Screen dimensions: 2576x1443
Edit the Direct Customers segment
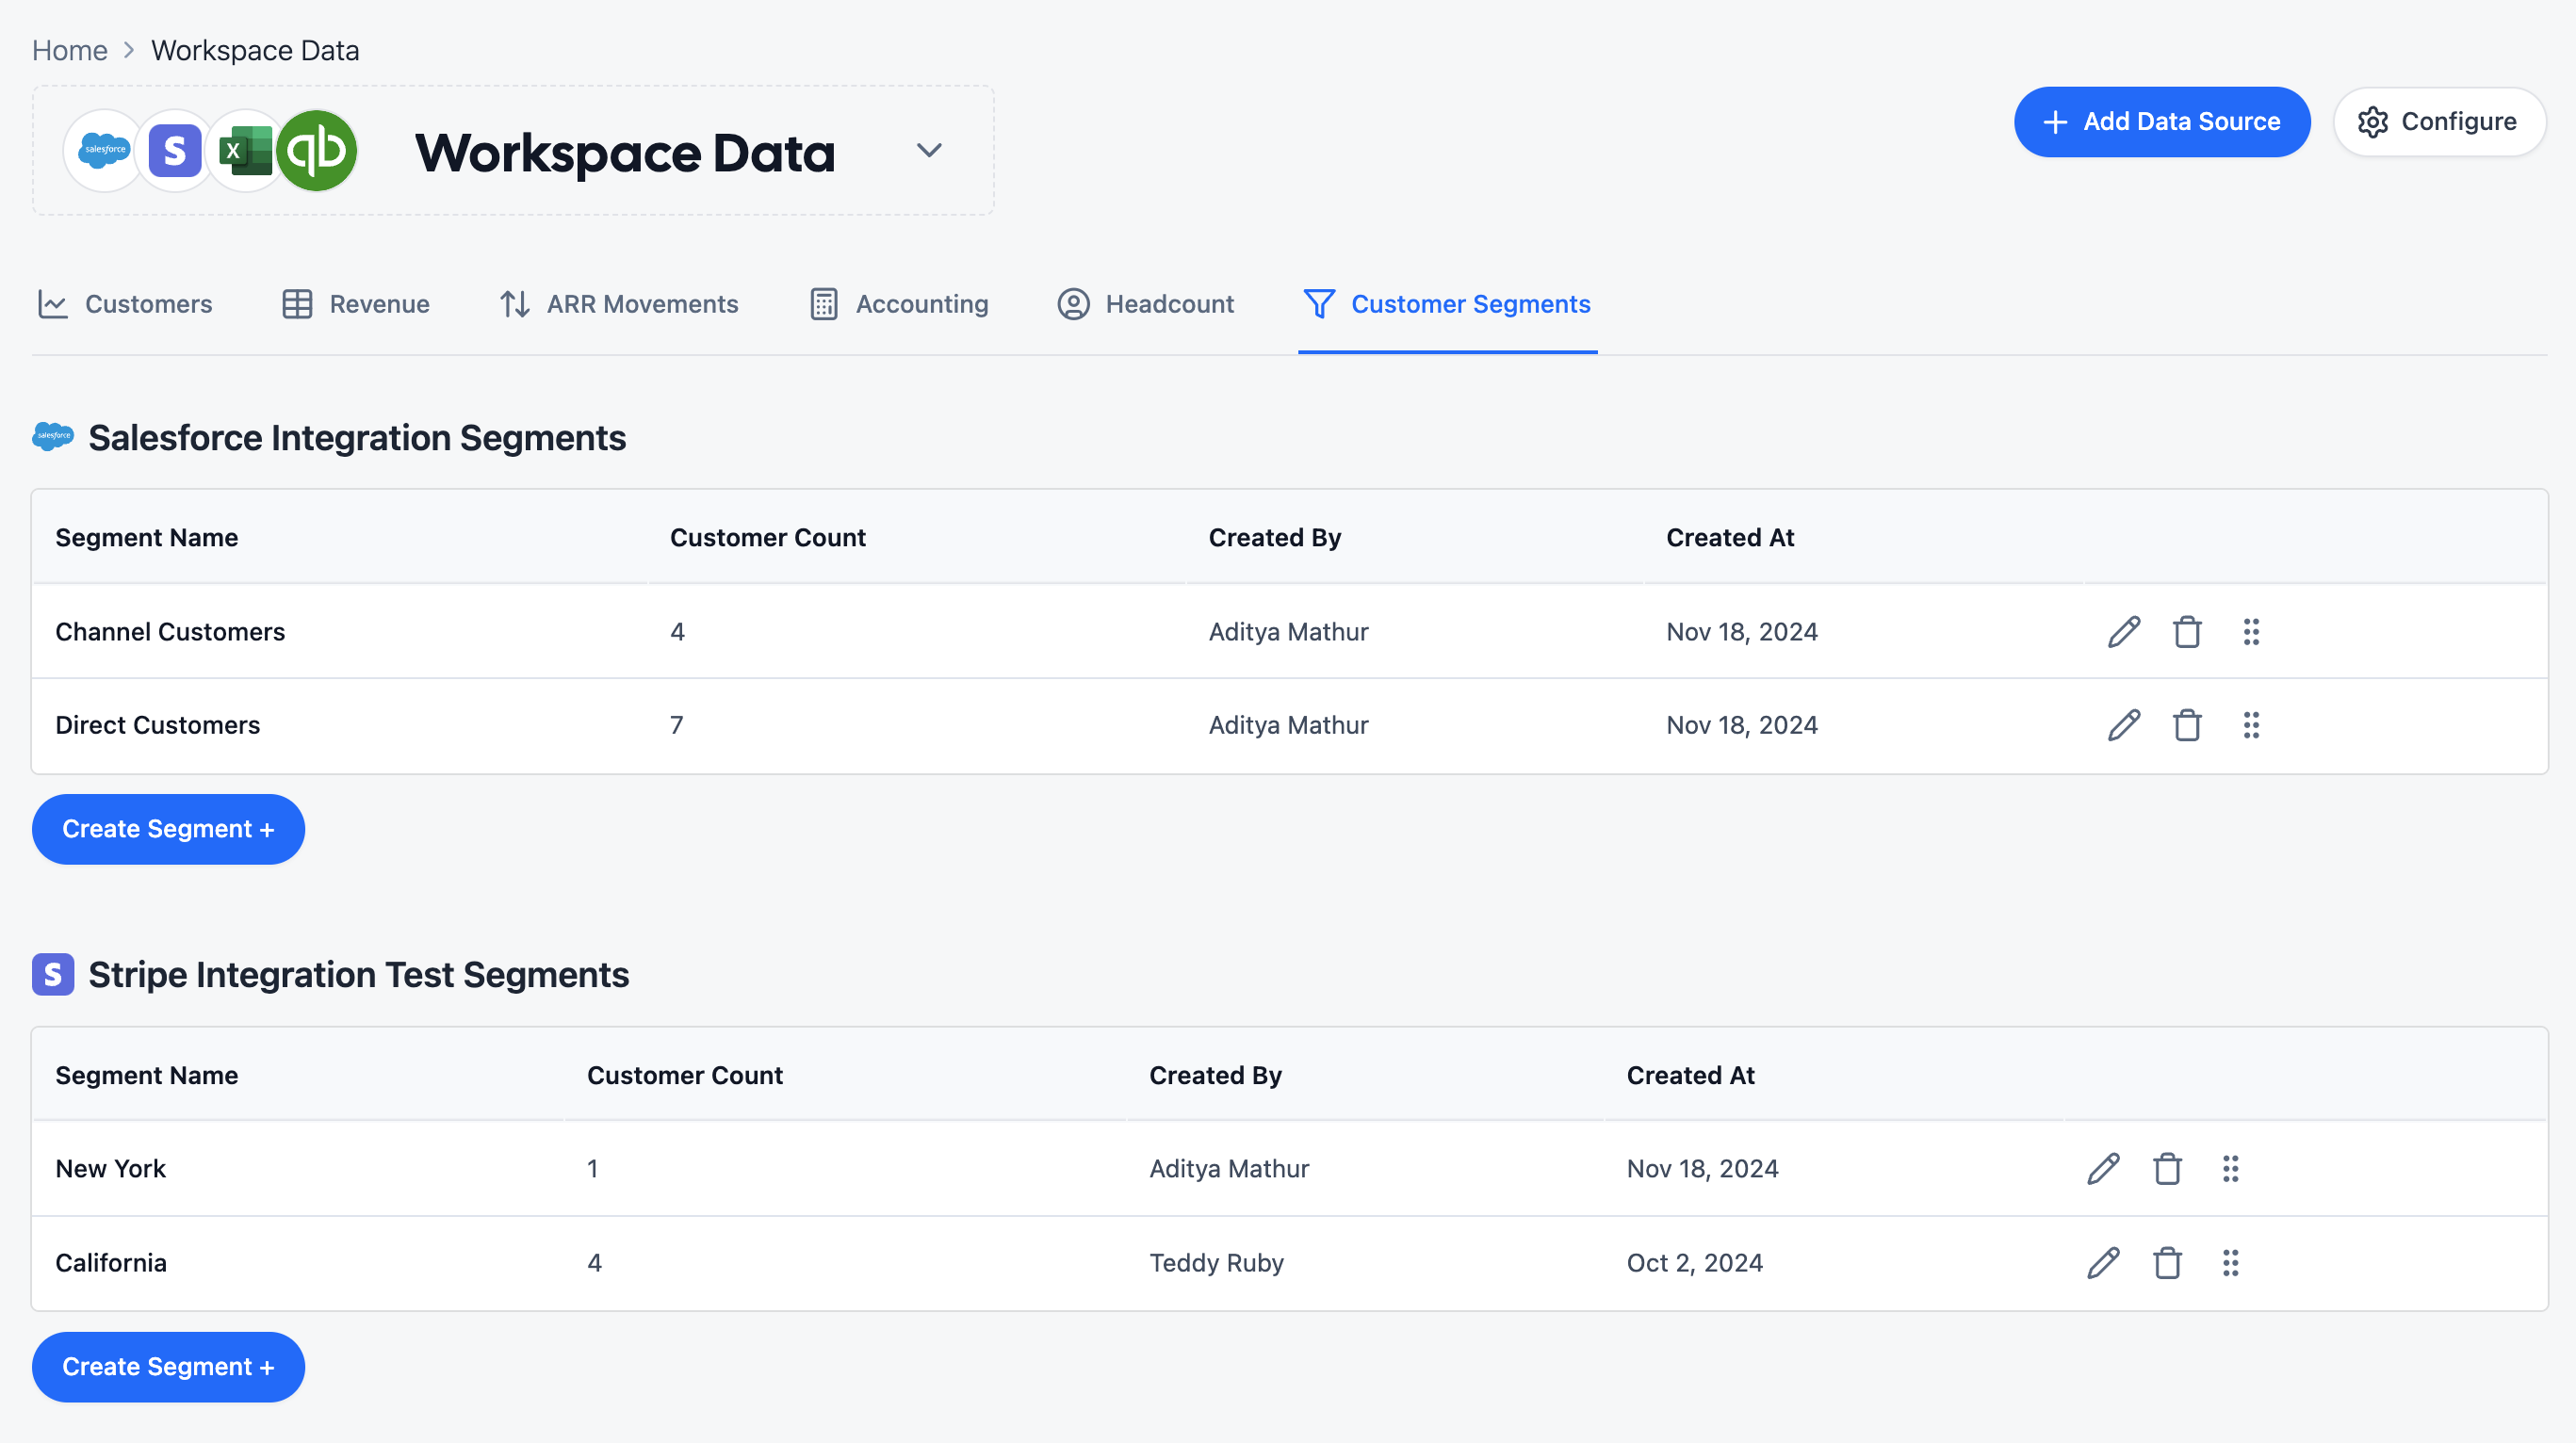click(x=2123, y=725)
